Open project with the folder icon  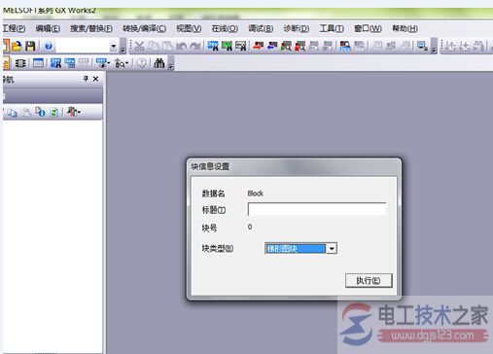pyautogui.click(x=17, y=46)
